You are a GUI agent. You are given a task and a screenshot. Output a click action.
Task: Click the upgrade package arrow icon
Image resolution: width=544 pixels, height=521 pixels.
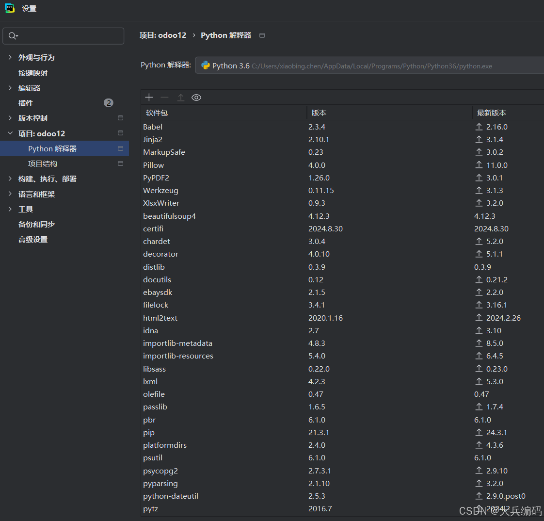click(x=180, y=98)
